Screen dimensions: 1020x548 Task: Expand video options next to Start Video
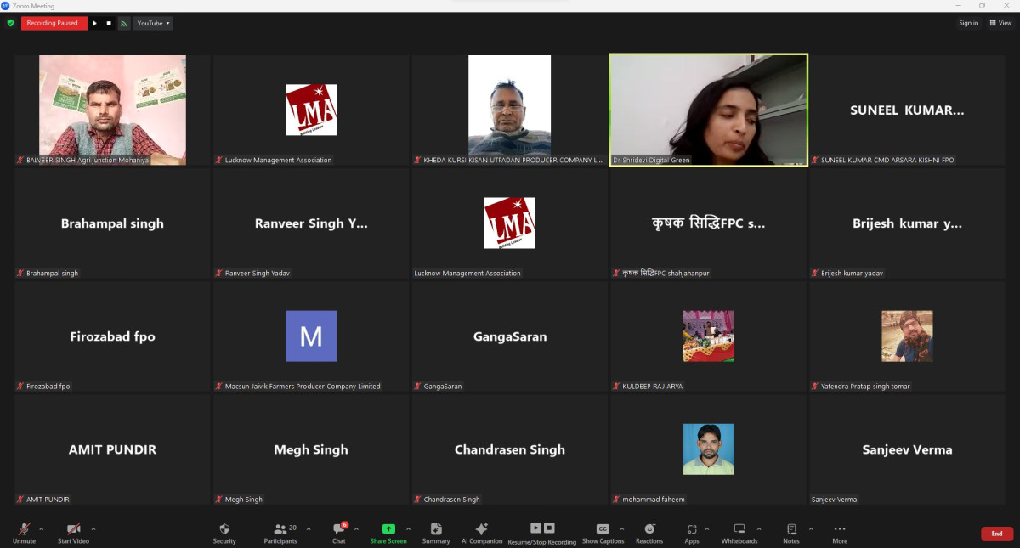point(93,528)
